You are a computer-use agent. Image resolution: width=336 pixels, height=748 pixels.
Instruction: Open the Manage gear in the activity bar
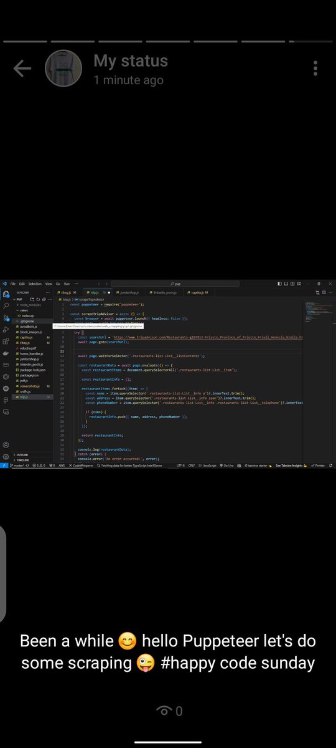pyautogui.click(x=6, y=456)
